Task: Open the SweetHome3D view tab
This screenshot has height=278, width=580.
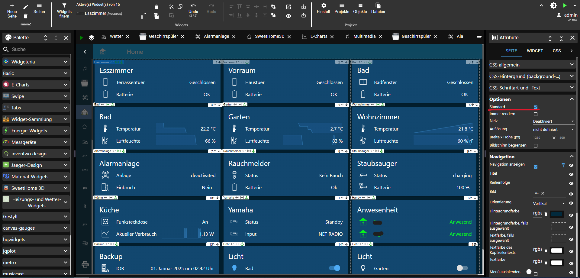Action: (x=269, y=36)
